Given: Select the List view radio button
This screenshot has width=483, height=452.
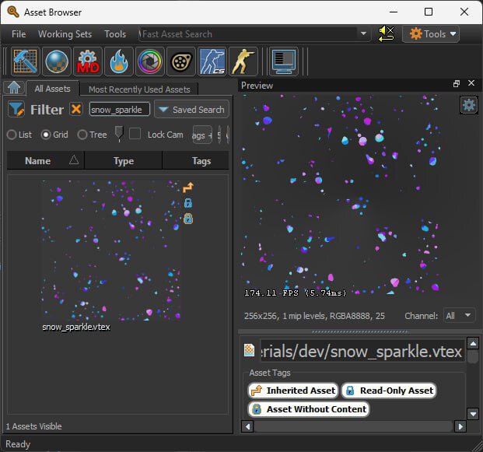Looking at the screenshot, I should point(12,135).
